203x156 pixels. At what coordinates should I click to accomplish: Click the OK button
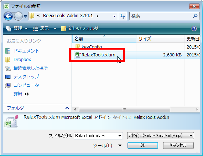point(143,145)
